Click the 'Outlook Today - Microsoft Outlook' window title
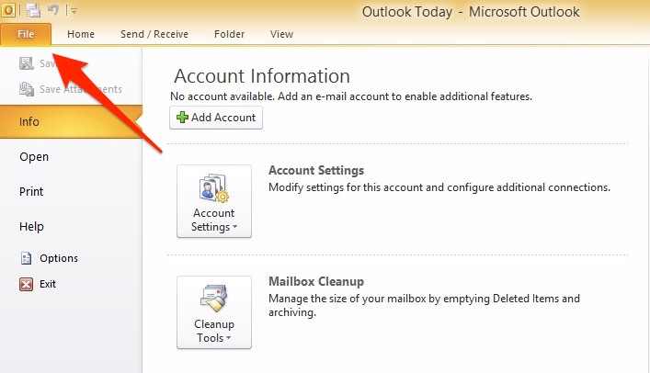The image size is (650, 373). (471, 12)
